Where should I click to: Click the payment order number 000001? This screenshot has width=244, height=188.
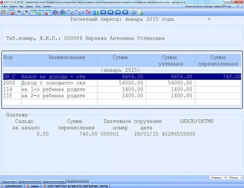110,134
